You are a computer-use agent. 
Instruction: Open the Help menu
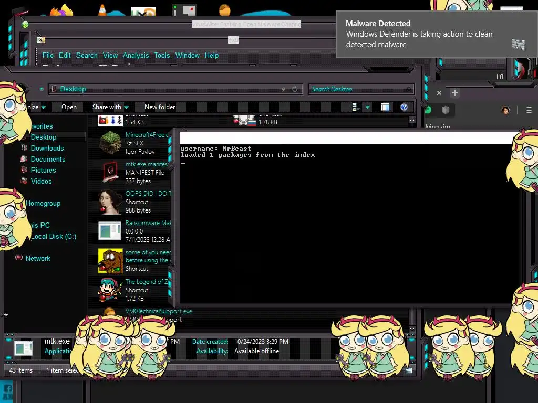[212, 55]
